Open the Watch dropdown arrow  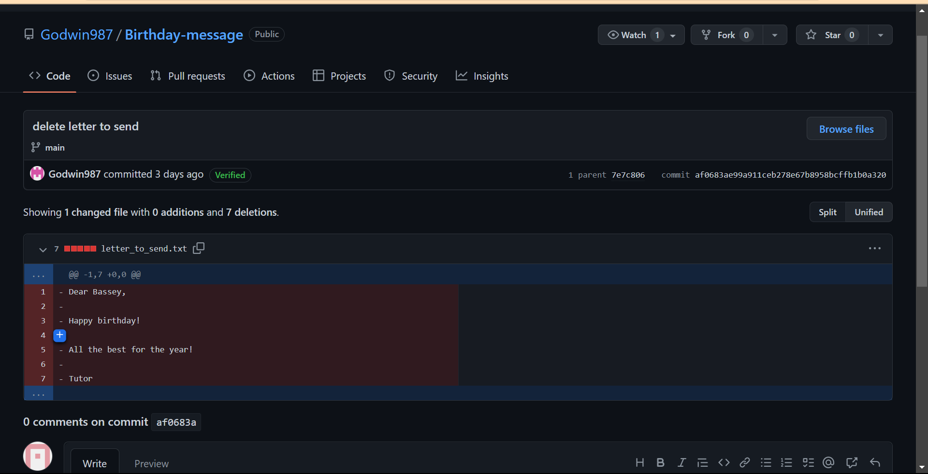pos(673,35)
